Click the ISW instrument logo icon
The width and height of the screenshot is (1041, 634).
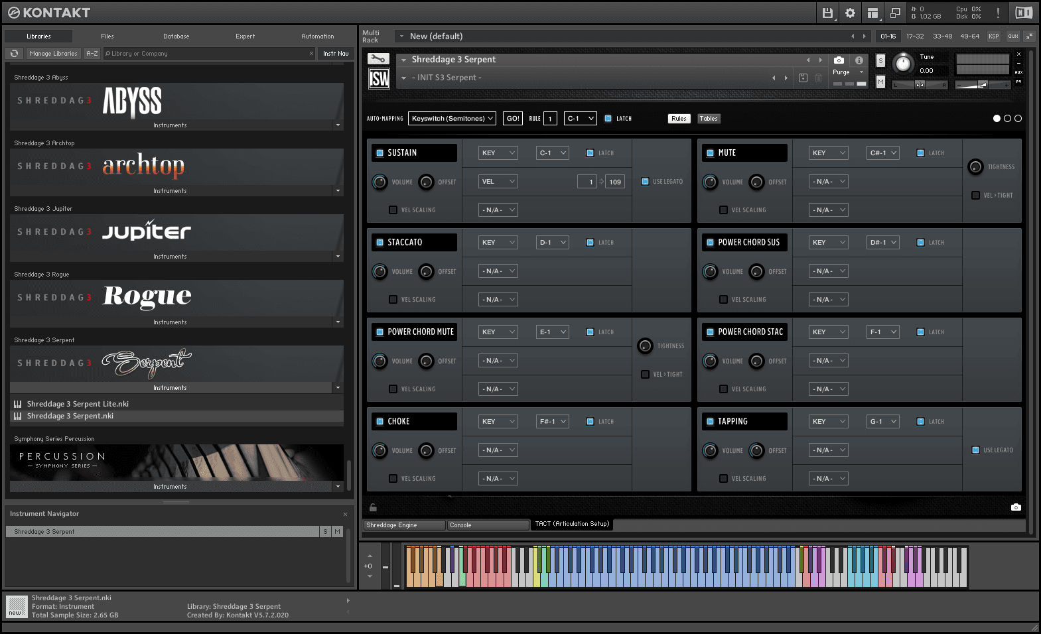click(x=379, y=80)
